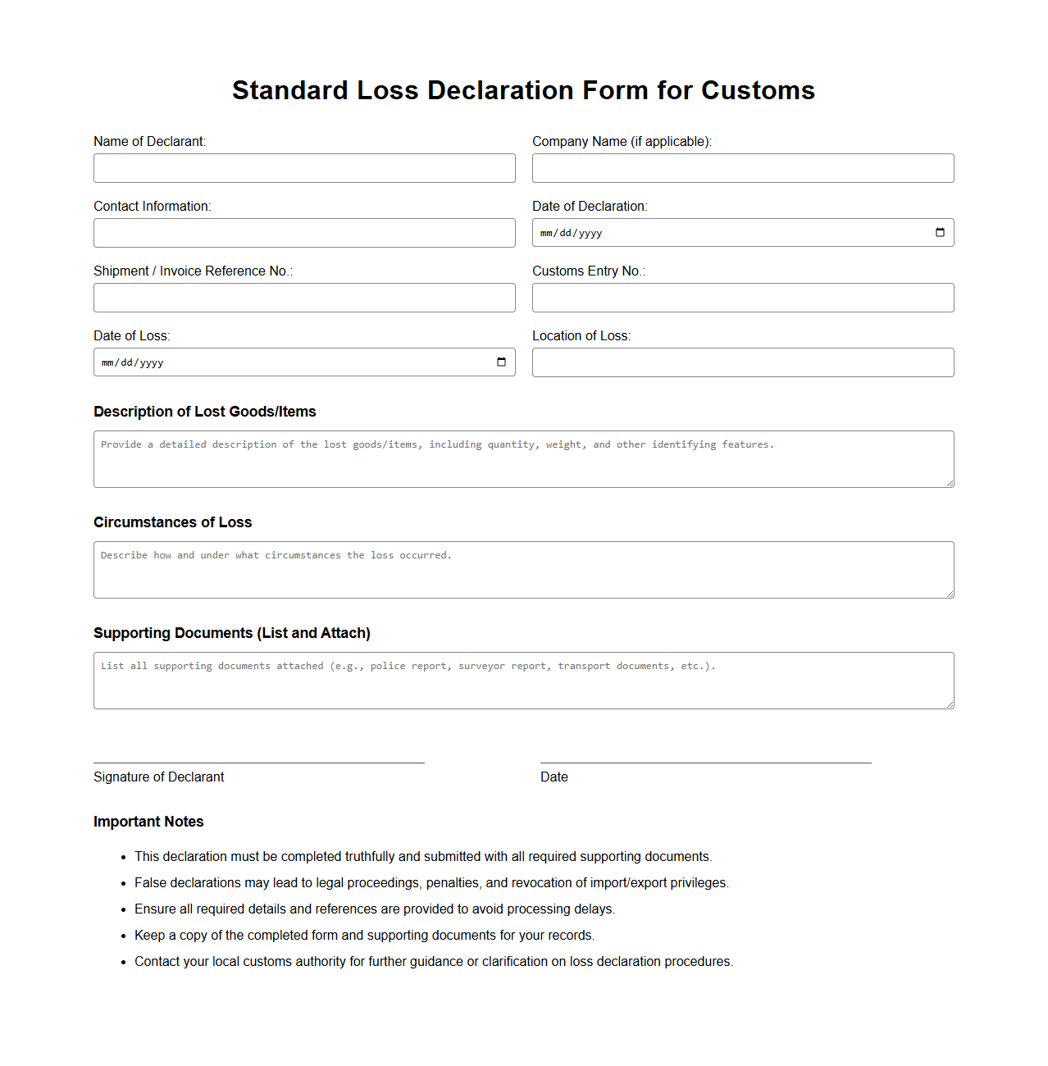Grab resize handle of Description textarea
The height and width of the screenshot is (1066, 1048).
950,483
